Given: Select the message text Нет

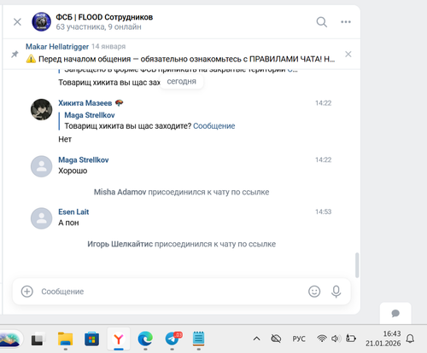Looking at the screenshot, I should [65, 139].
